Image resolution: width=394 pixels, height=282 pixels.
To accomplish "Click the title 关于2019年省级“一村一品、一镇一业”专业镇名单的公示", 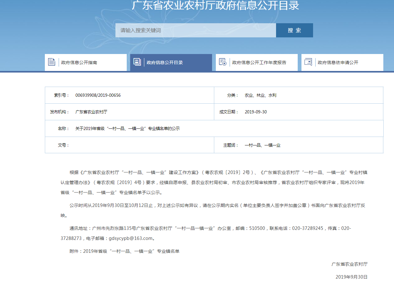I will pyautogui.click(x=127, y=128).
